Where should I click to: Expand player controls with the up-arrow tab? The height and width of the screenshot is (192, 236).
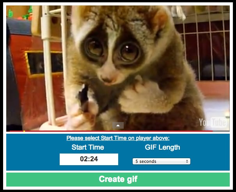(118, 126)
